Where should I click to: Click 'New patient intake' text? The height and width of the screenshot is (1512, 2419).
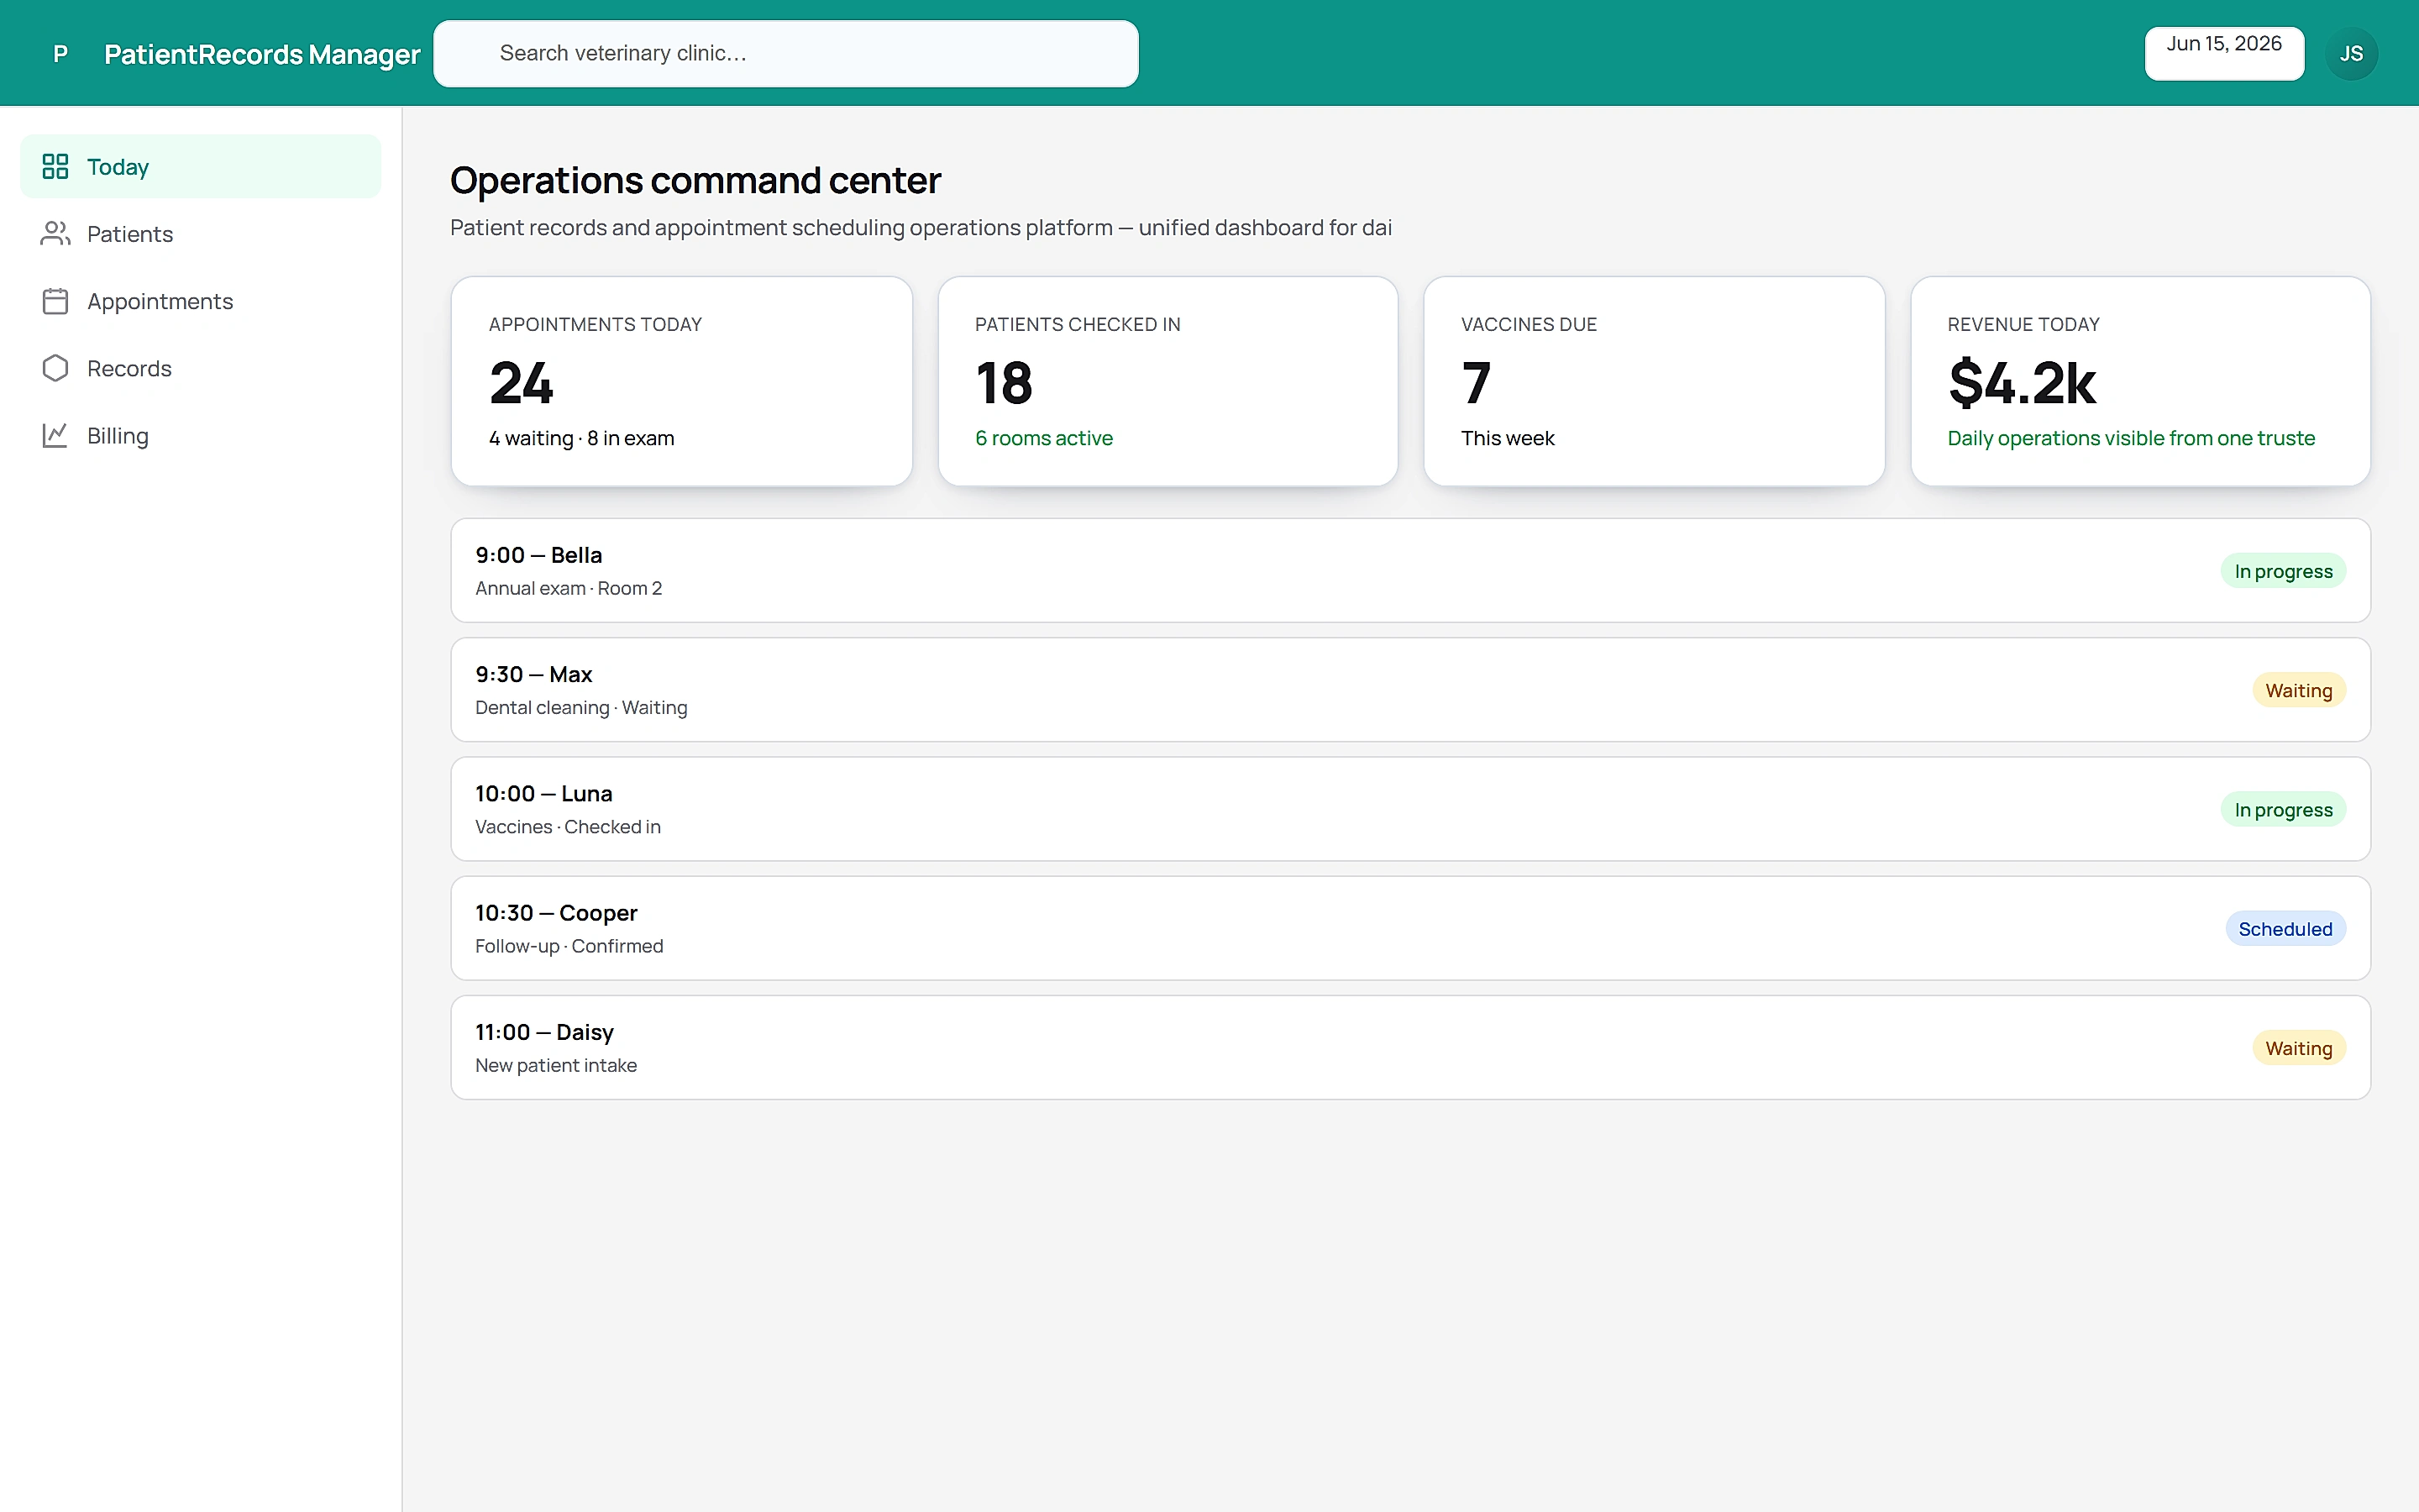point(556,1065)
